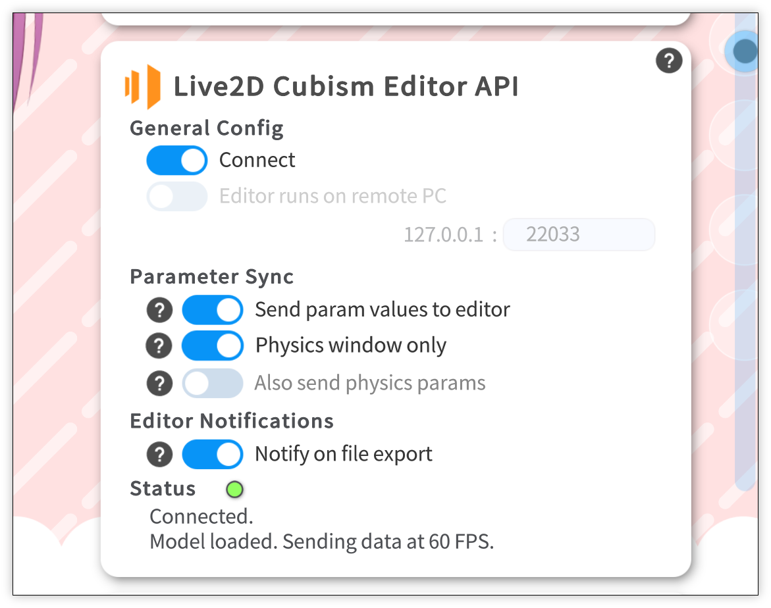Click the Connected. status message

201,517
